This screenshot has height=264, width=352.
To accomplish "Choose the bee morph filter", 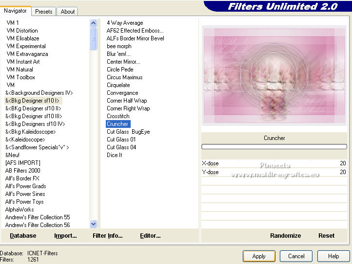I will pos(119,46).
